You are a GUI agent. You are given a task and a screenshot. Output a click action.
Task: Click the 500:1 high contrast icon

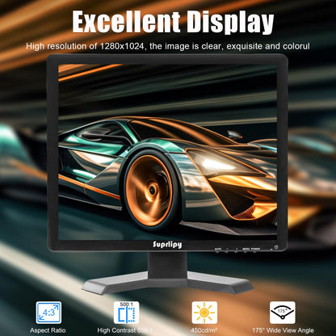(x=126, y=313)
